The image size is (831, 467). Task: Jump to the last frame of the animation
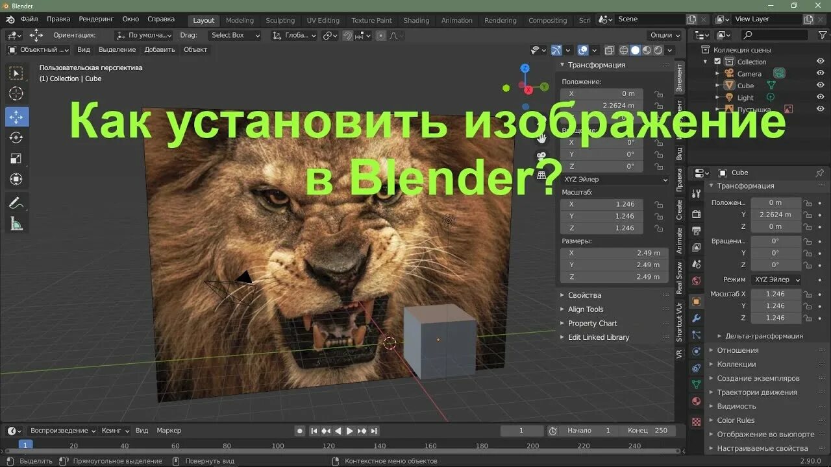coord(375,431)
